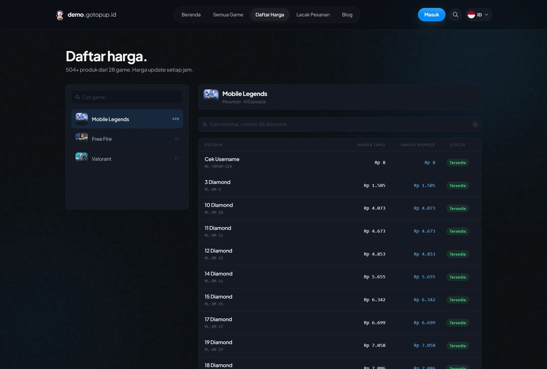Click the ML-TOPUP-CEK product code
This screenshot has height=369, width=547.
coord(219,166)
